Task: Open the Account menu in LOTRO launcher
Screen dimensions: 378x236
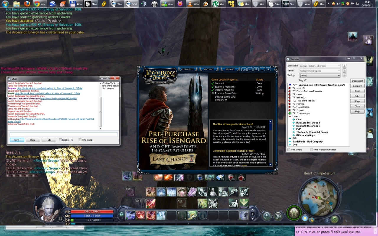Action: (208, 69)
